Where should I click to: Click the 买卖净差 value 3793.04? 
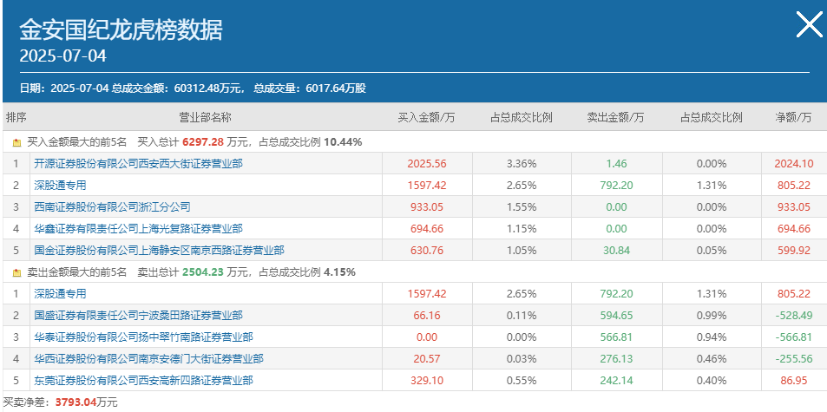76,403
